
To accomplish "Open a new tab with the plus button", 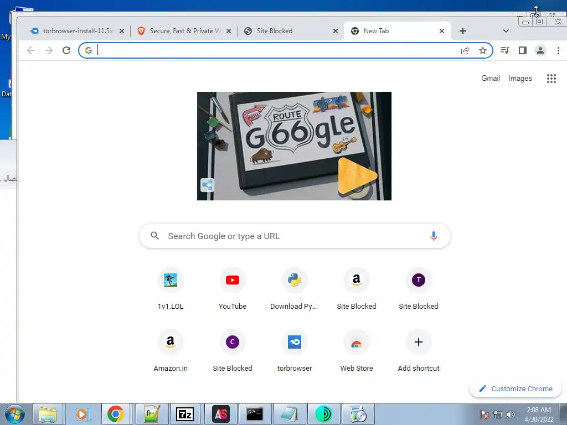I will (x=463, y=31).
